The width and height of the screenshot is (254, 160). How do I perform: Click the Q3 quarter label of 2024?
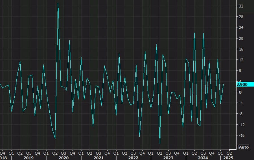(x=203, y=153)
